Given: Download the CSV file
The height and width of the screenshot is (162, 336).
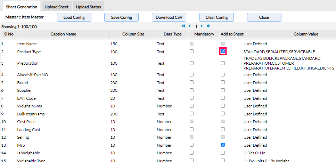Looking at the screenshot, I should point(169,17).
